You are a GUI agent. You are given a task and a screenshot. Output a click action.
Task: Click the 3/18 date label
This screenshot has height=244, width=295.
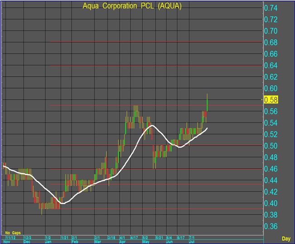pyautogui.click(x=111, y=238)
